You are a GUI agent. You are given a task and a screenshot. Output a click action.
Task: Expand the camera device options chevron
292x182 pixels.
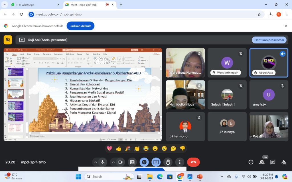pyautogui.click(x=113, y=162)
